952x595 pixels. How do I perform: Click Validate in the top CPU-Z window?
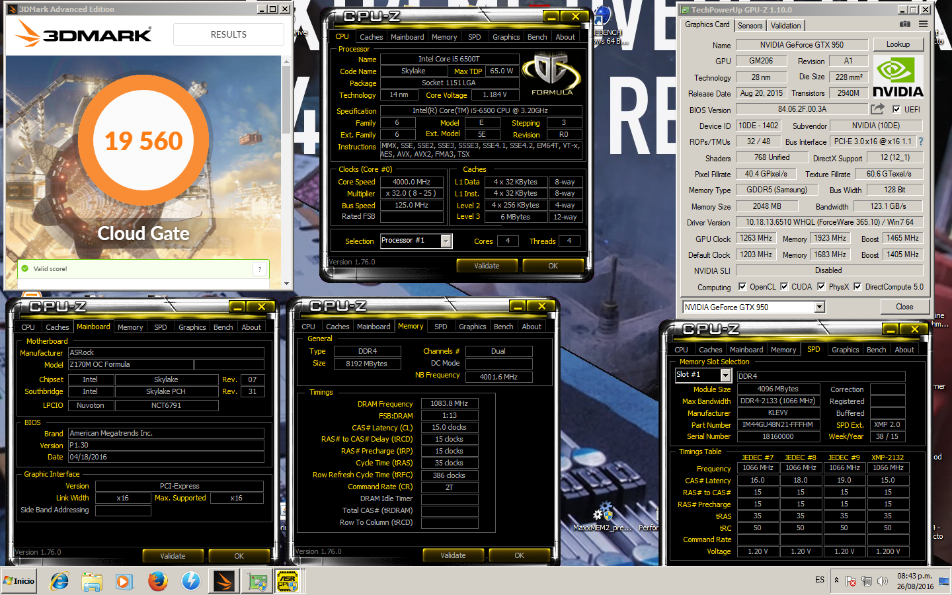[487, 266]
